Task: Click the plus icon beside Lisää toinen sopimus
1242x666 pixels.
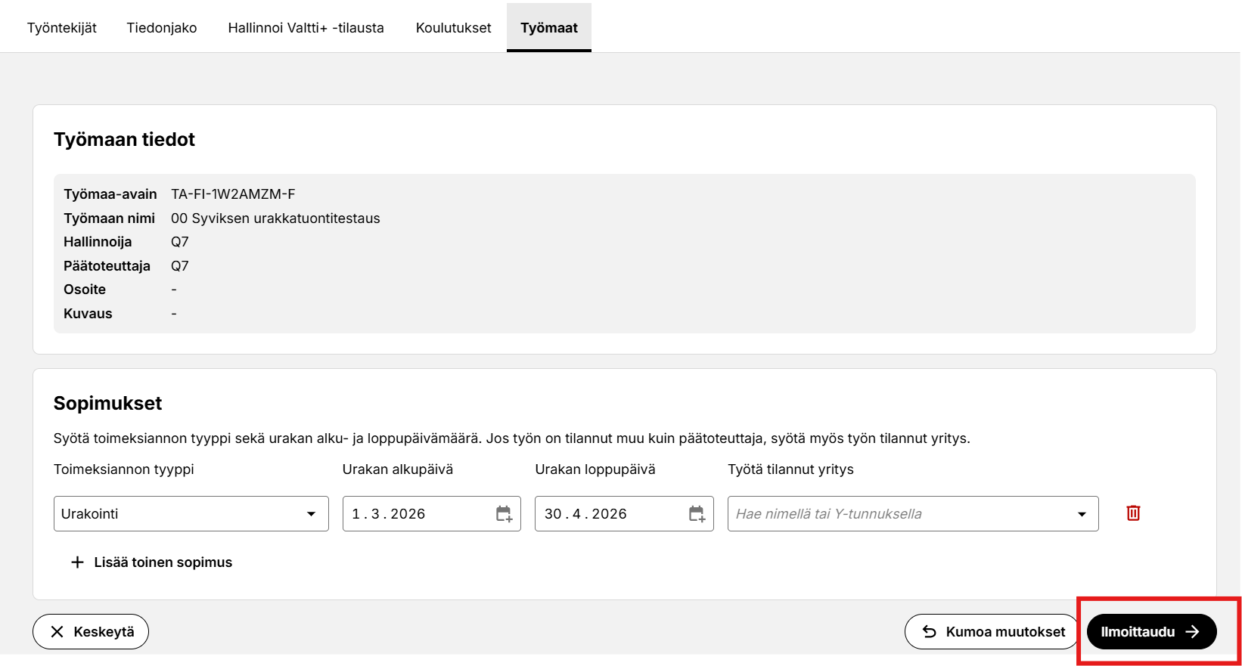Action: (x=77, y=562)
